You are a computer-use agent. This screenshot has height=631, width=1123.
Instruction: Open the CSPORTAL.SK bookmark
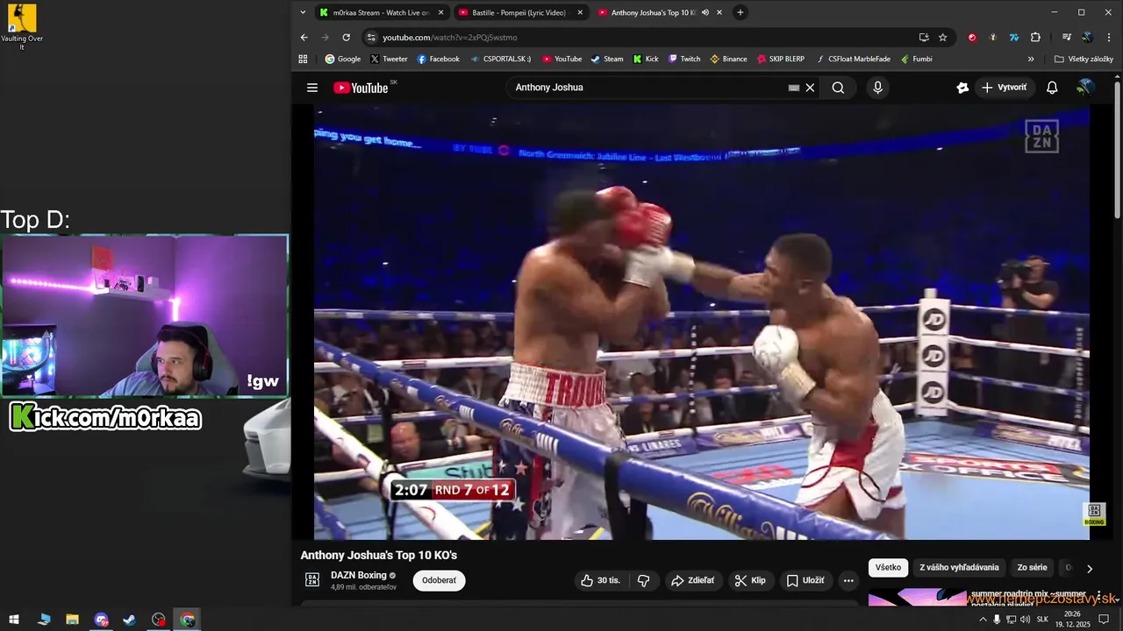tap(500, 59)
